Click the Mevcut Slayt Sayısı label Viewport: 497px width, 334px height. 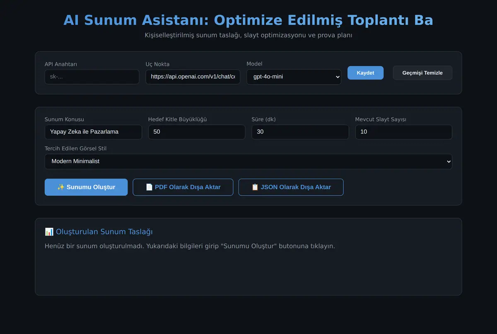pos(381,119)
